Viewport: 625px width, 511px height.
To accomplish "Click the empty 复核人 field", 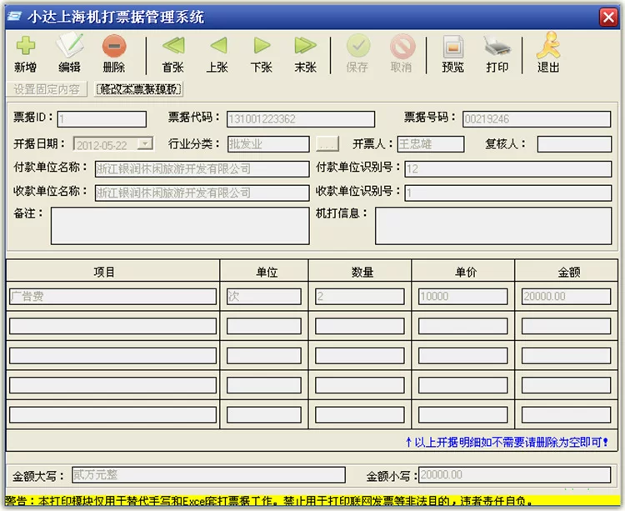I will 574,144.
